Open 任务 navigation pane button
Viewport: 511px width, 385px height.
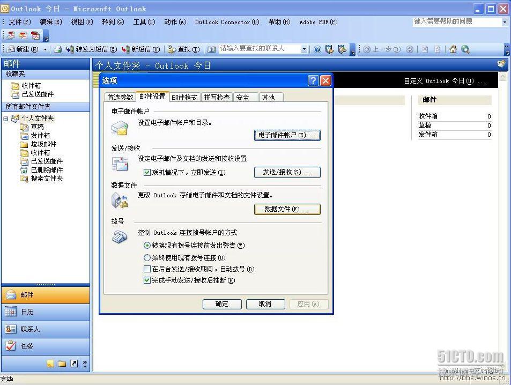tap(46, 346)
